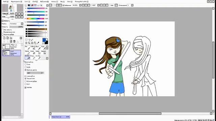216x121 pixels.
Task: Toggle the HSV slider panel icon
Action: [x=32, y=5]
